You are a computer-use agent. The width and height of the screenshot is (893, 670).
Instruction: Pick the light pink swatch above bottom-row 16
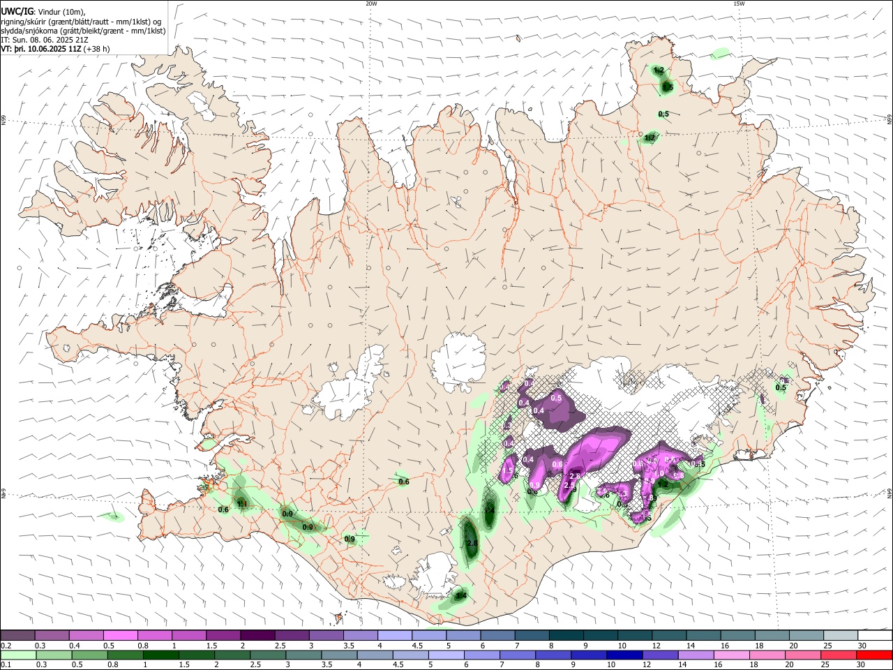(x=732, y=655)
